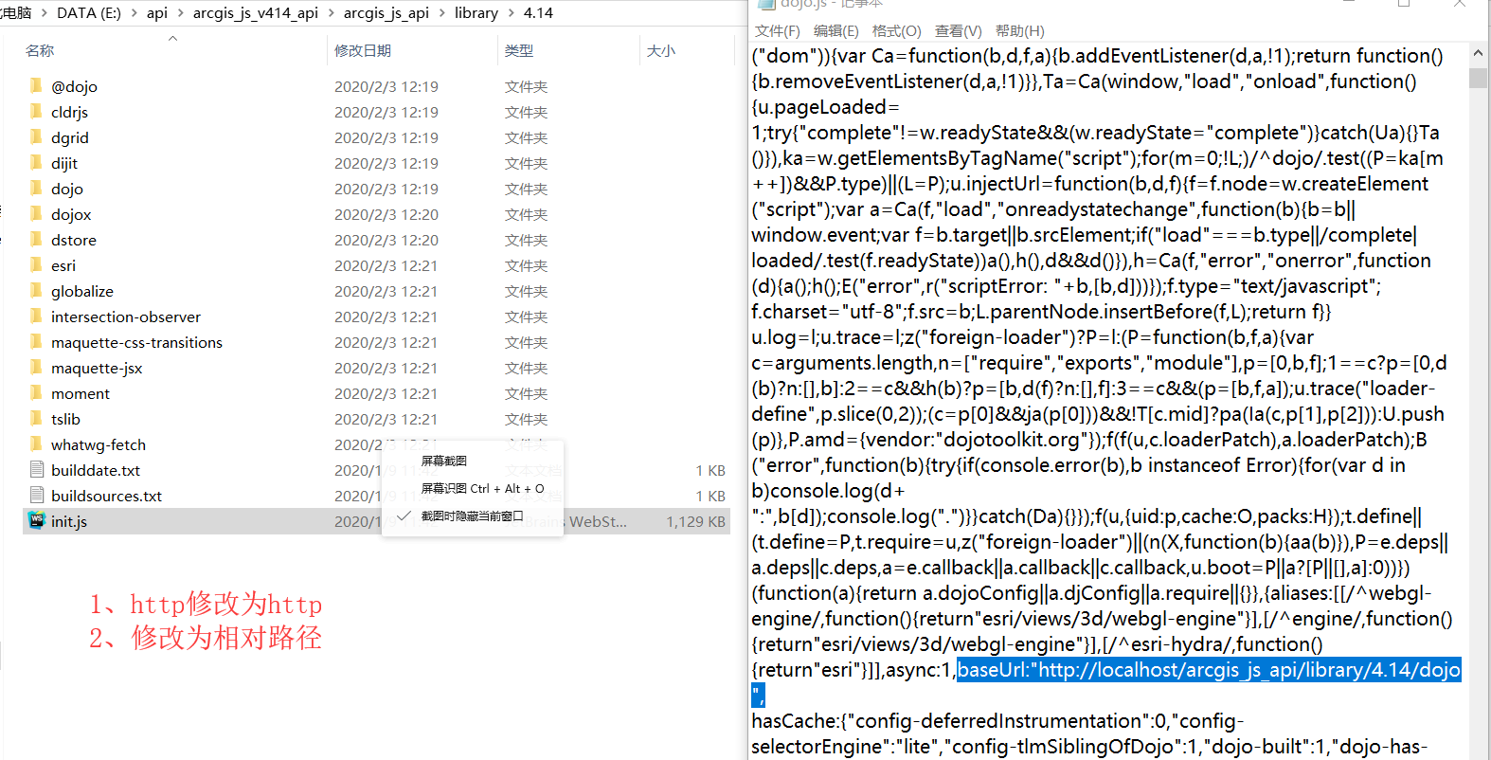
Task: Select the buildsources.txt file name
Action: point(106,496)
